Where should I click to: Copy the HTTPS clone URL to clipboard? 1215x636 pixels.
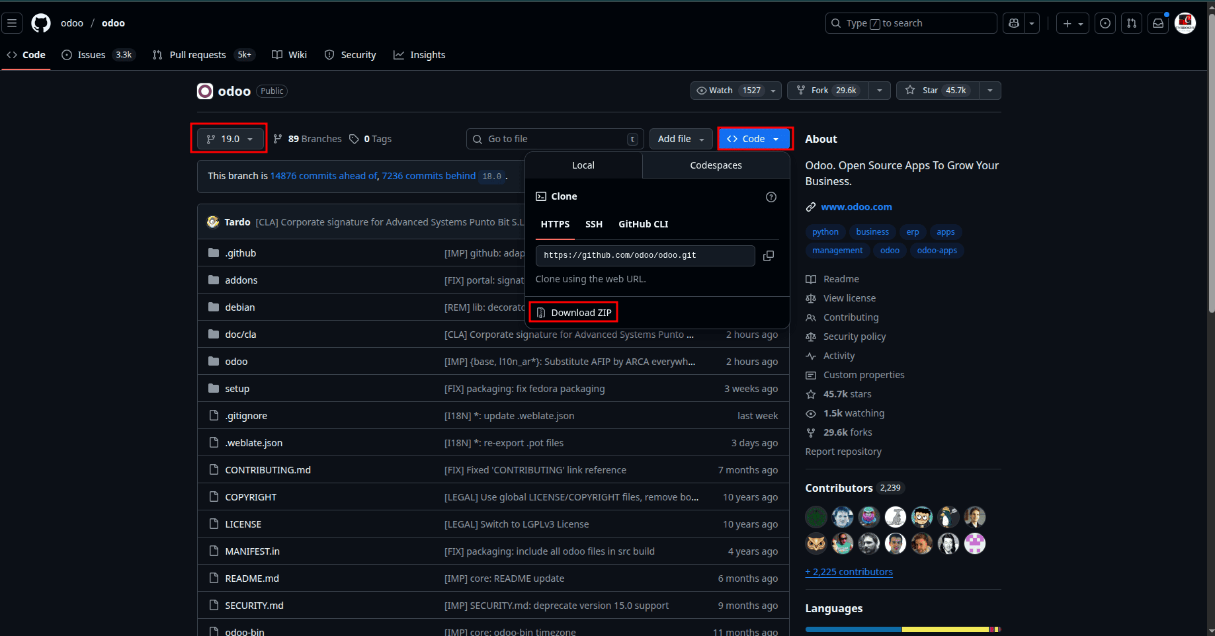click(x=769, y=256)
